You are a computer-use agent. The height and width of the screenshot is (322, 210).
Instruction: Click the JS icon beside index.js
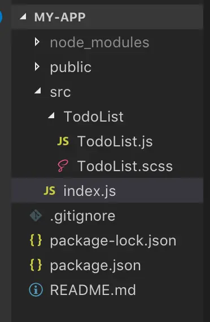[50, 191]
